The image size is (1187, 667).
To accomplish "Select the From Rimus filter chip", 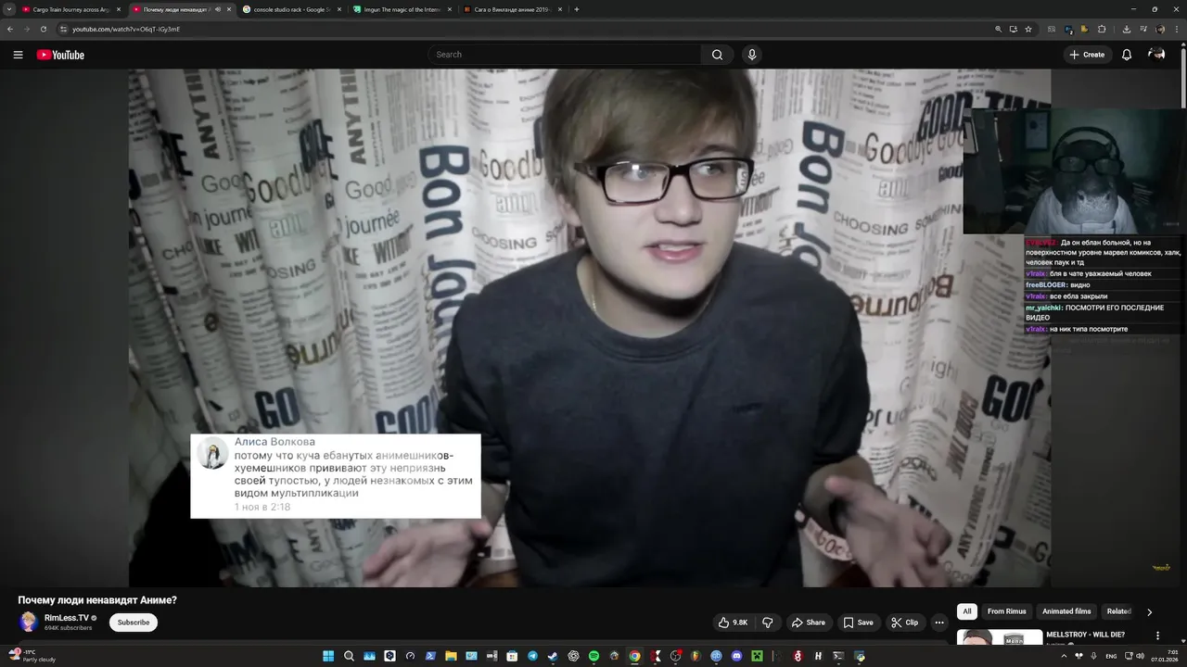I will [x=1007, y=611].
